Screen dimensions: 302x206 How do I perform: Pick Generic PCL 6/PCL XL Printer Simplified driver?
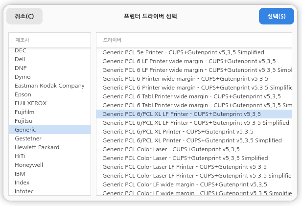[x=192, y=140]
